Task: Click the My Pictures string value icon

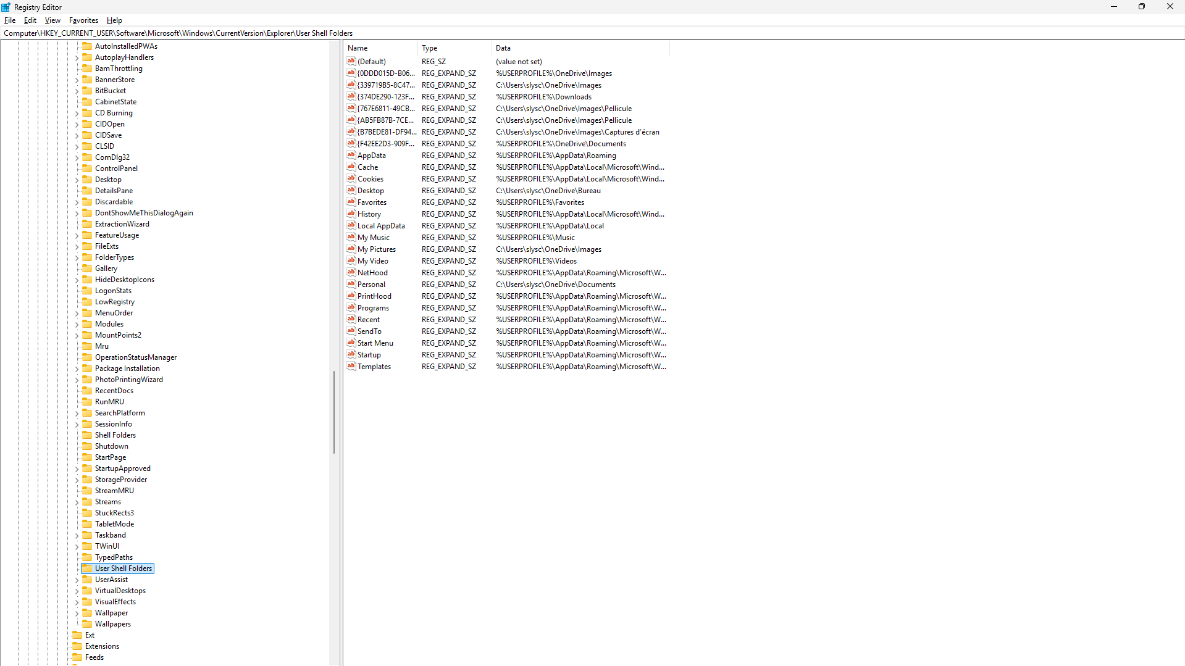Action: point(351,249)
